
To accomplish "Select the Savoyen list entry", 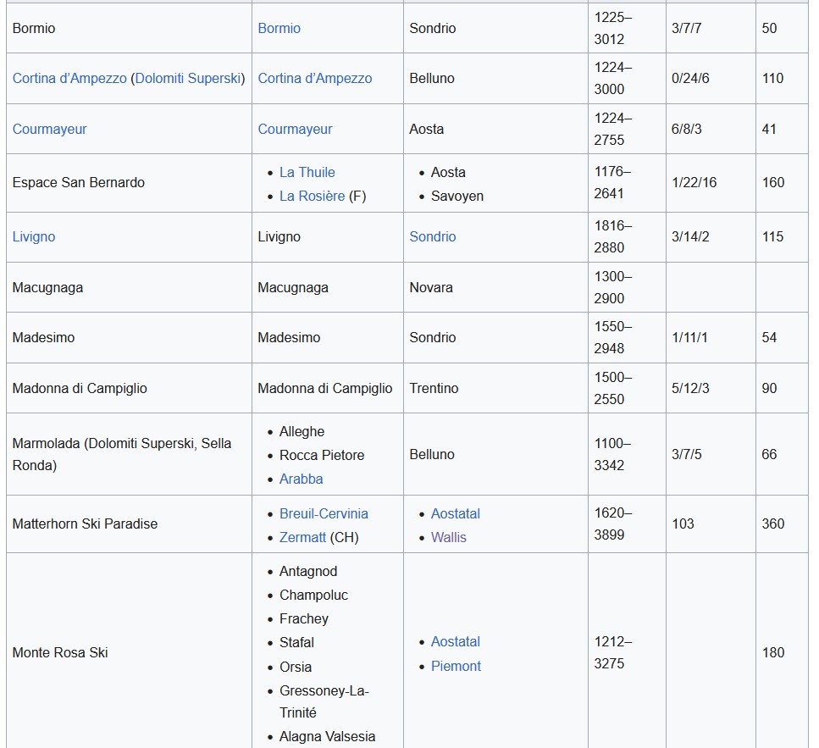I will tap(457, 196).
